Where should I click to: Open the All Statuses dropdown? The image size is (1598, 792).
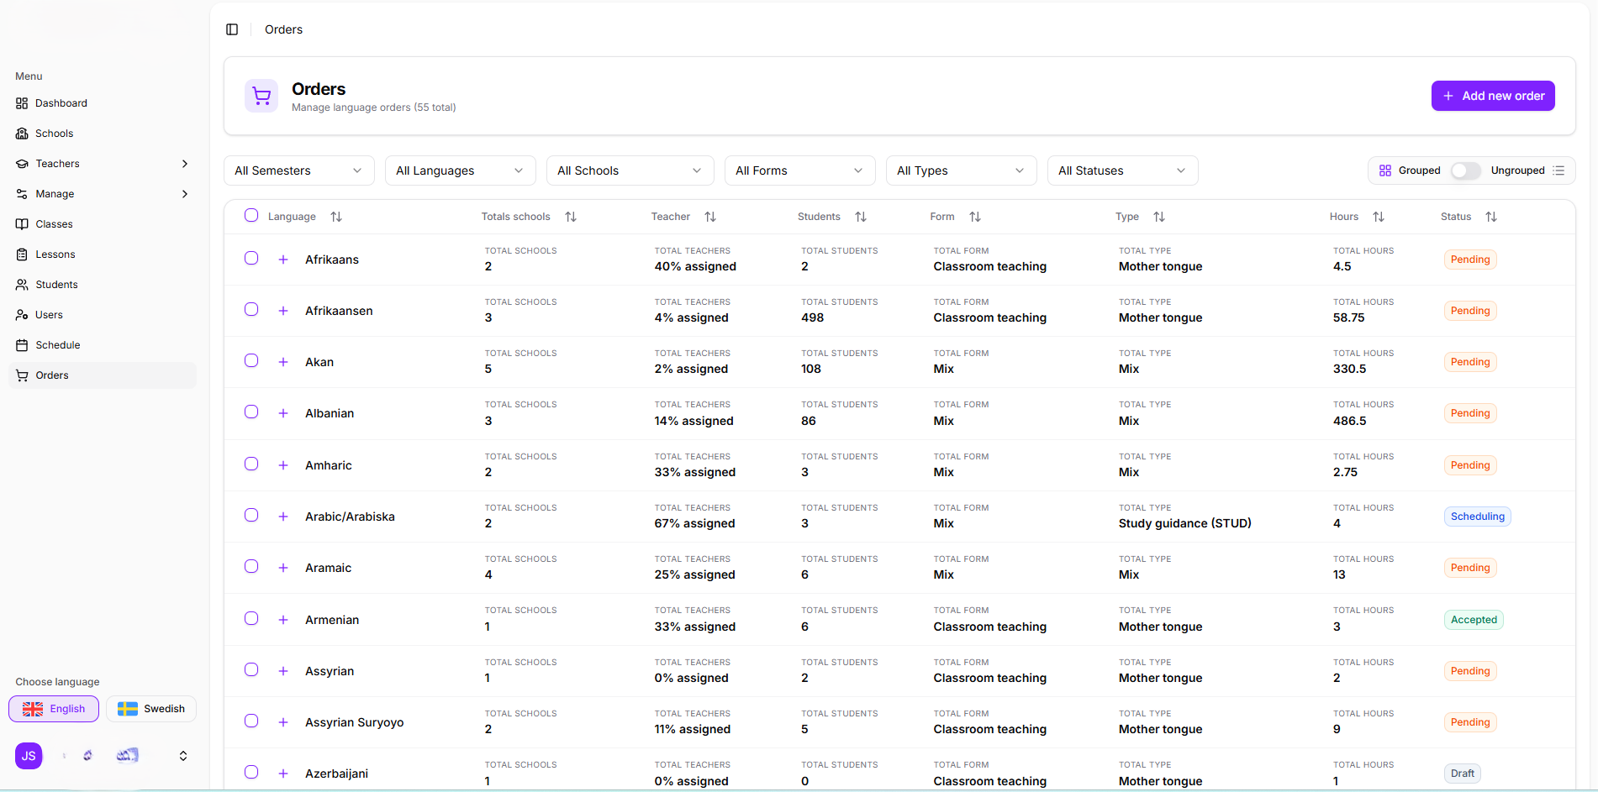pyautogui.click(x=1123, y=170)
